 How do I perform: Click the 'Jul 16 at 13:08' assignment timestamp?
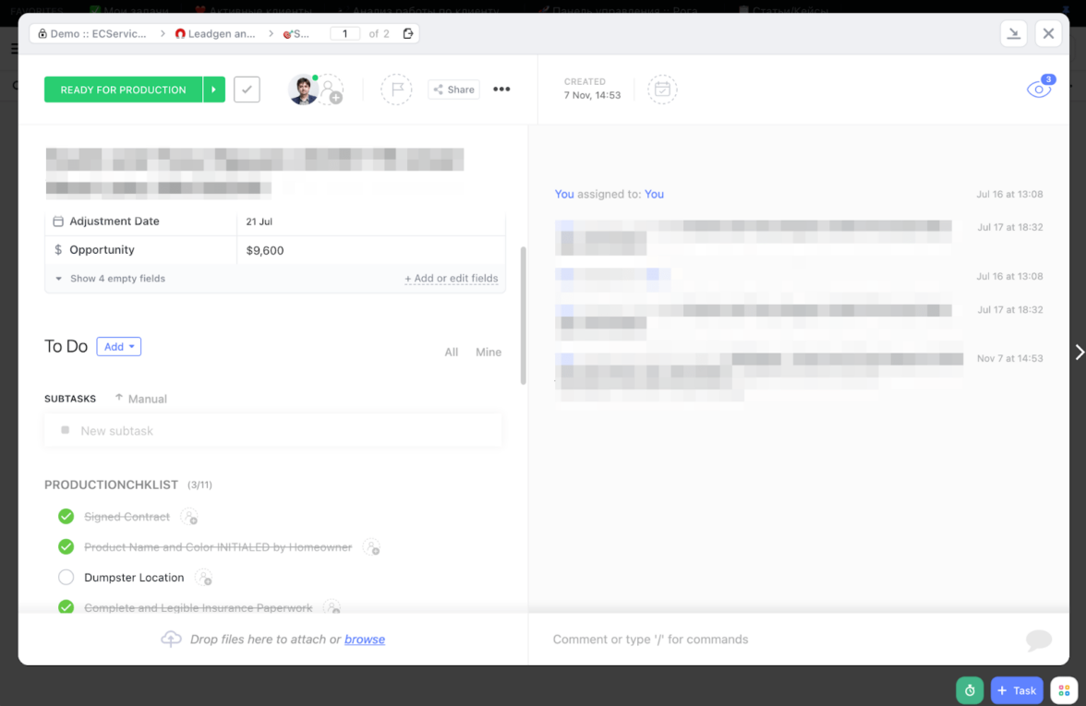1009,195
